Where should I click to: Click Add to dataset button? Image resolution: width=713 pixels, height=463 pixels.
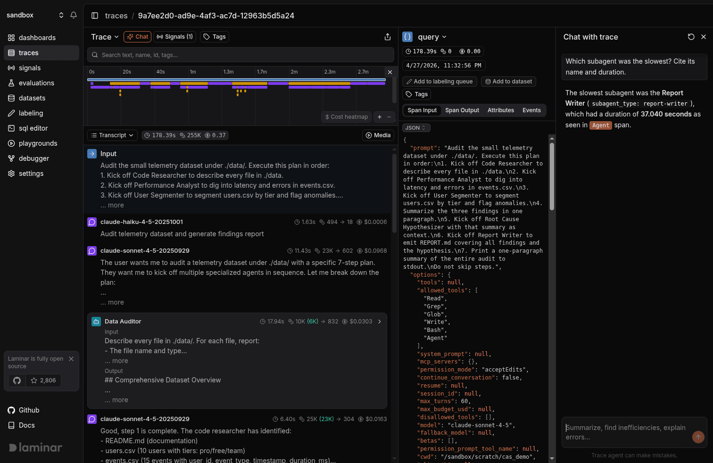(x=508, y=82)
